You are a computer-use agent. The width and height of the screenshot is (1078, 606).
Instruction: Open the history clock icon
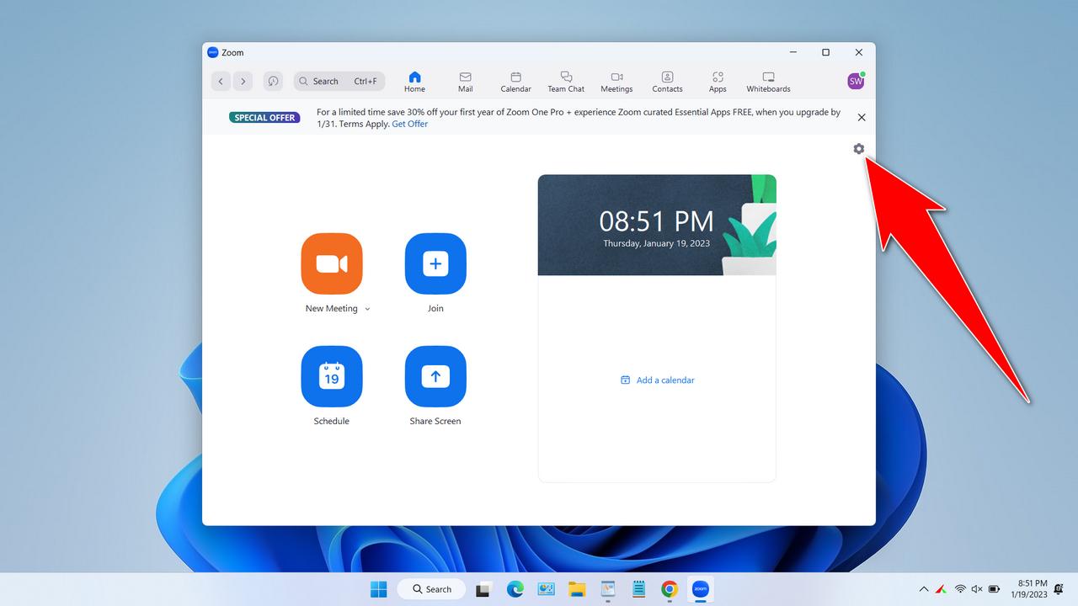point(272,81)
